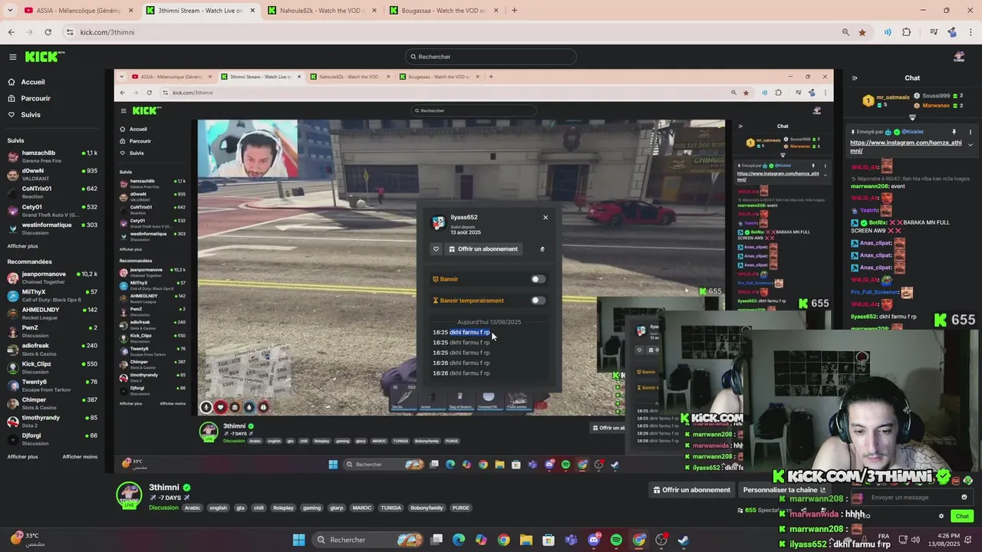
Task: Open Windows Start menu
Action: tap(298, 540)
